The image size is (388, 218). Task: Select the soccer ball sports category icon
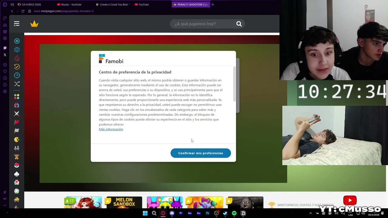pos(17,191)
